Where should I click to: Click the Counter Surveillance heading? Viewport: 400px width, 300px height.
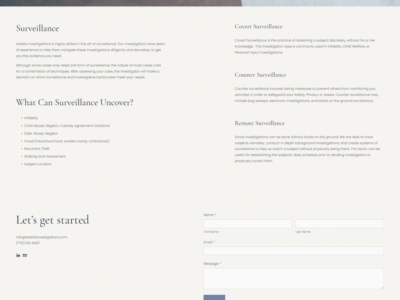coord(260,75)
